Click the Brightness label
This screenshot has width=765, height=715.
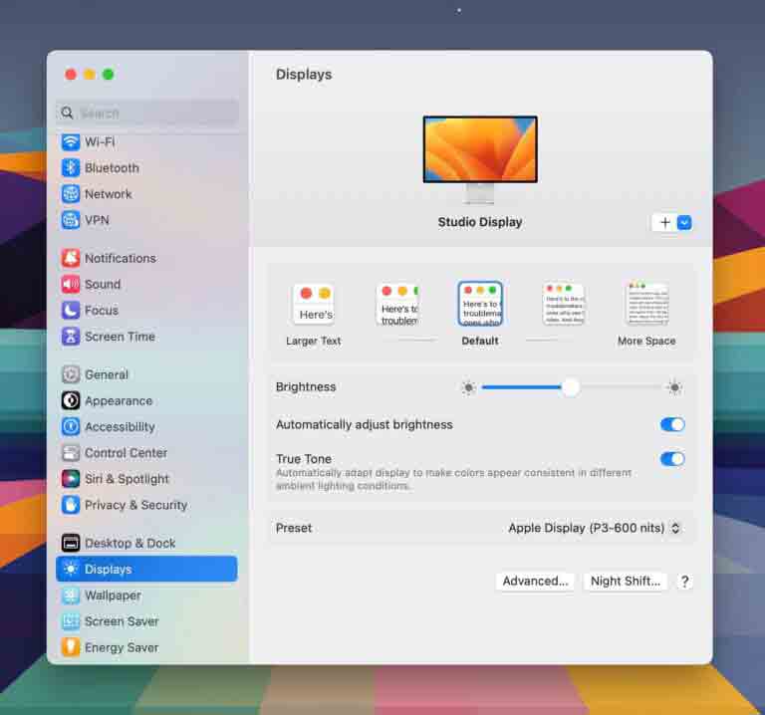click(306, 387)
